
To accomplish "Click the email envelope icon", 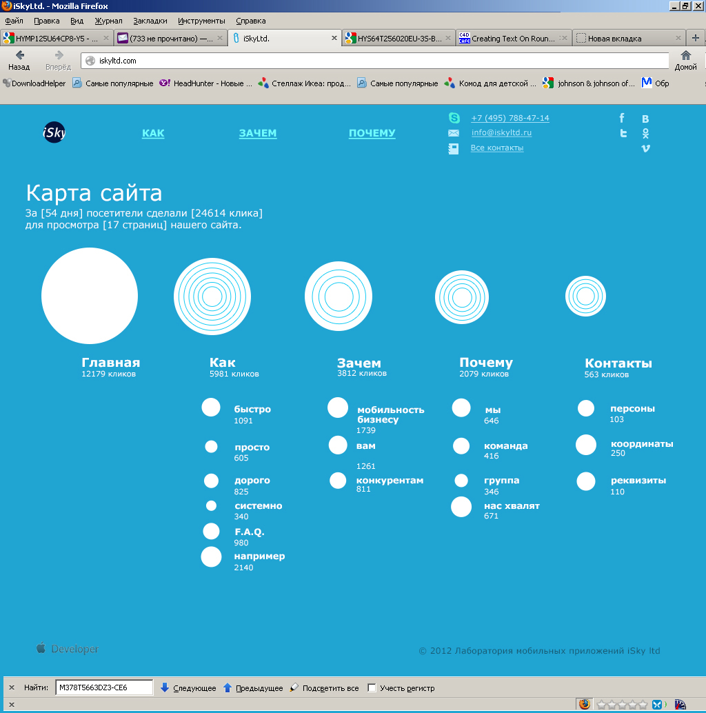I will pyautogui.click(x=454, y=133).
